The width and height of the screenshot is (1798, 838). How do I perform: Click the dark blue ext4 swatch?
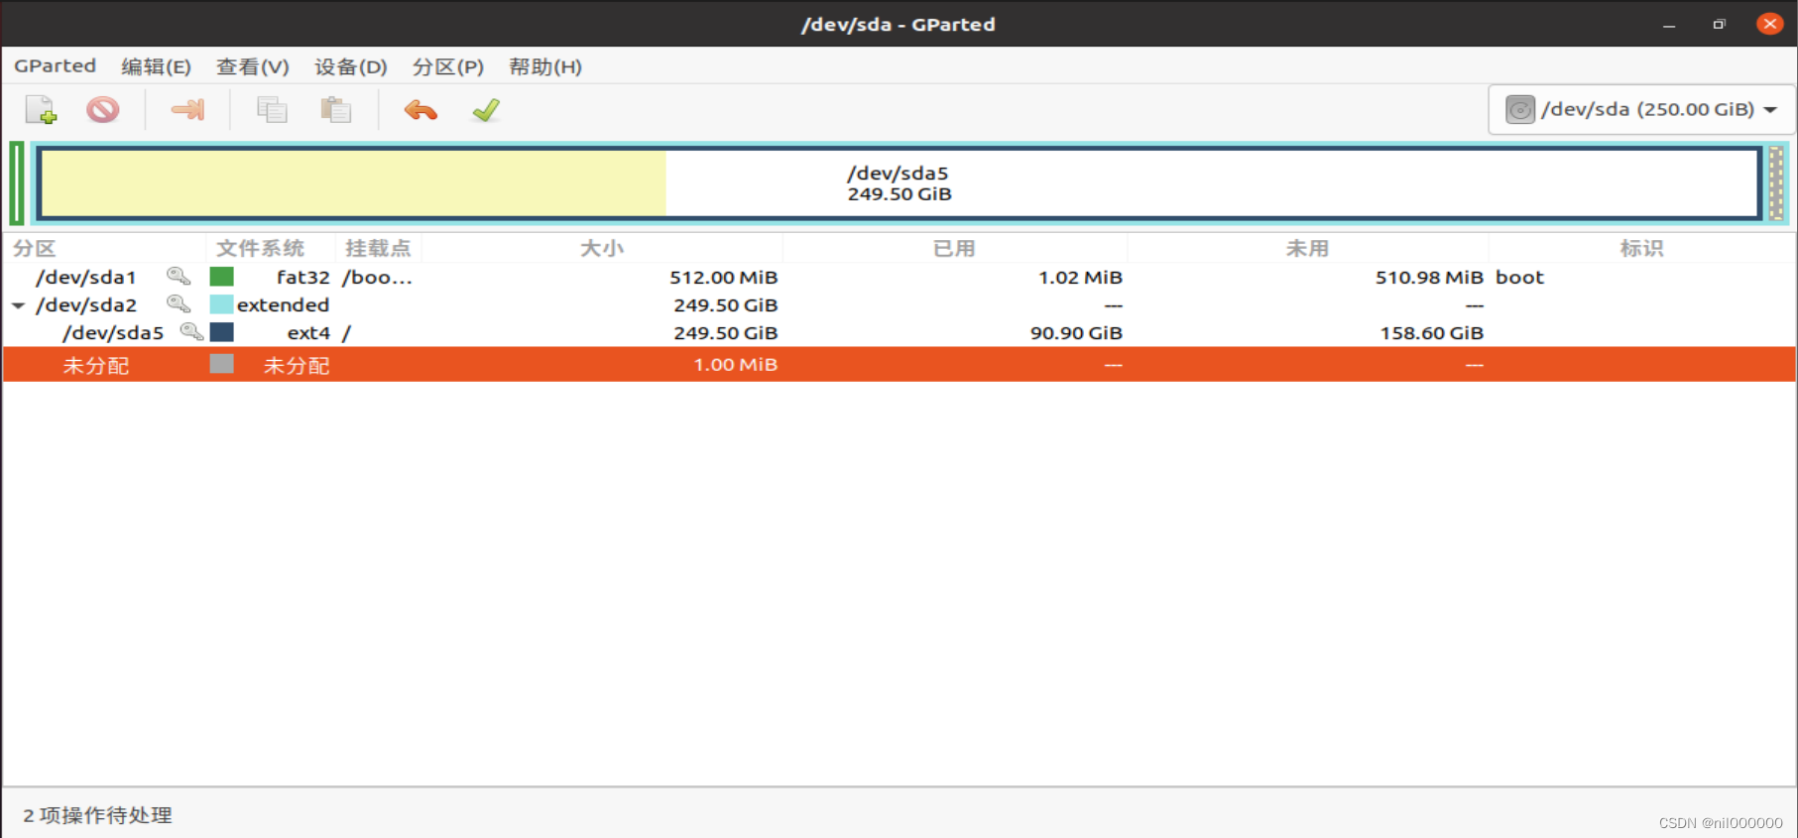(222, 332)
